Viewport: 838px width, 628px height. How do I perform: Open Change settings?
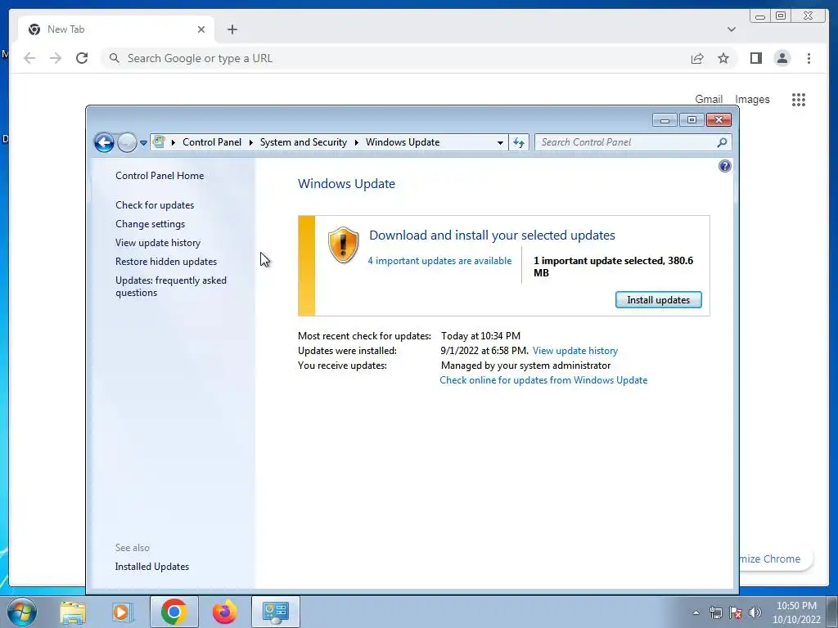point(151,224)
